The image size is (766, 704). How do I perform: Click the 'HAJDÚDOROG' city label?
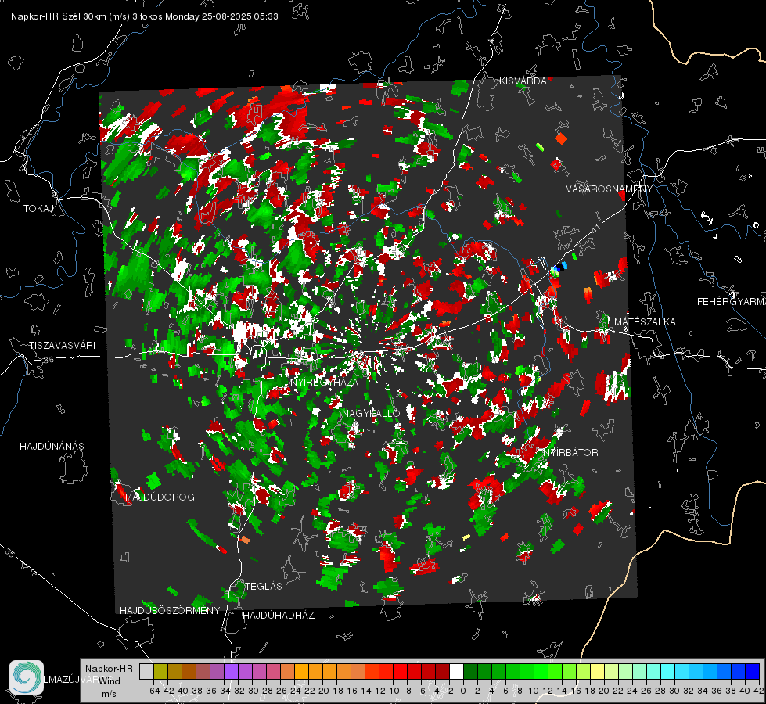click(160, 497)
